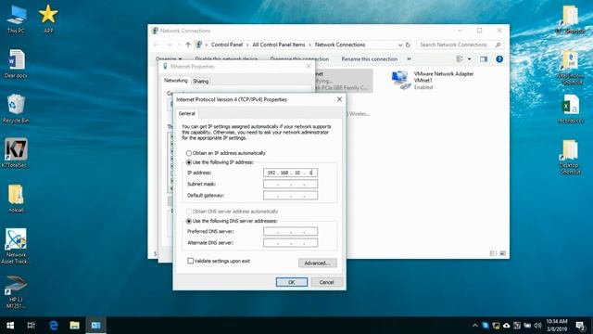Click 'Network Connections' breadcrumb segment
Viewport: 593px width, 334px height.
point(340,45)
